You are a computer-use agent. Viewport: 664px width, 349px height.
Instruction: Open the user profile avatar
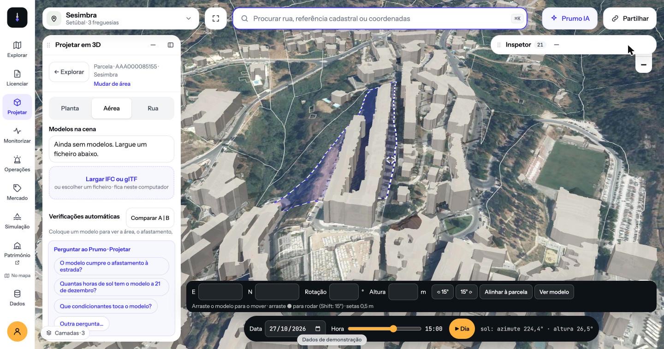tap(17, 331)
